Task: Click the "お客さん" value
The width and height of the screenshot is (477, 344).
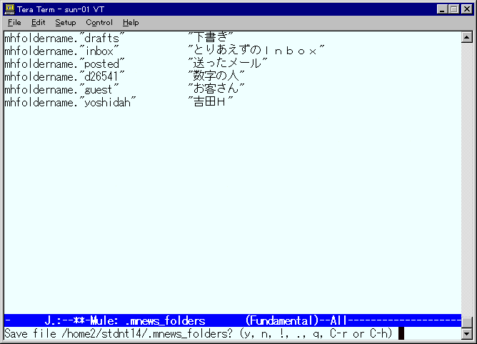Action: [216, 88]
